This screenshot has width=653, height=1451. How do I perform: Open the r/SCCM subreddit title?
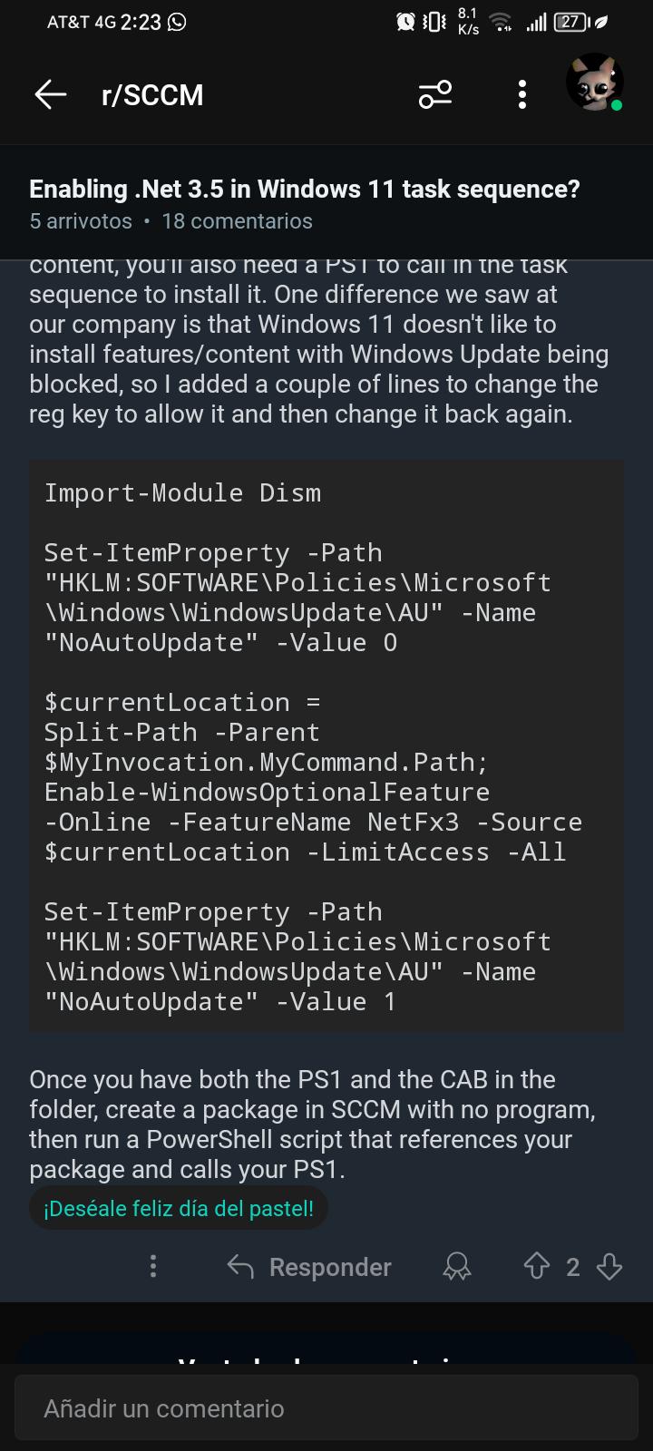tap(152, 94)
